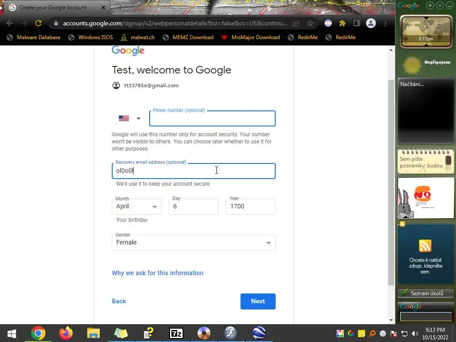Click the sticky notes taskbar icon
The image size is (456, 342).
(121, 333)
